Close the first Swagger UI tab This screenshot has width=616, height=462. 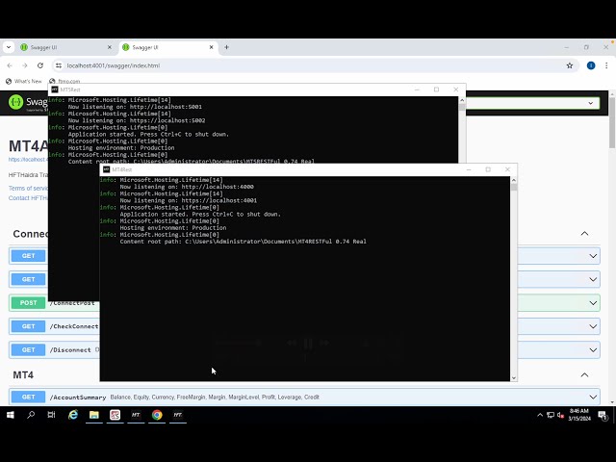pyautogui.click(x=110, y=47)
